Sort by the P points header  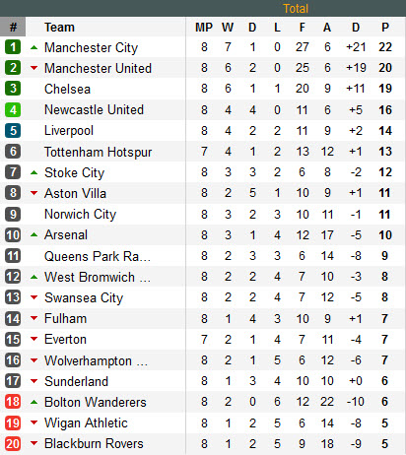385,28
